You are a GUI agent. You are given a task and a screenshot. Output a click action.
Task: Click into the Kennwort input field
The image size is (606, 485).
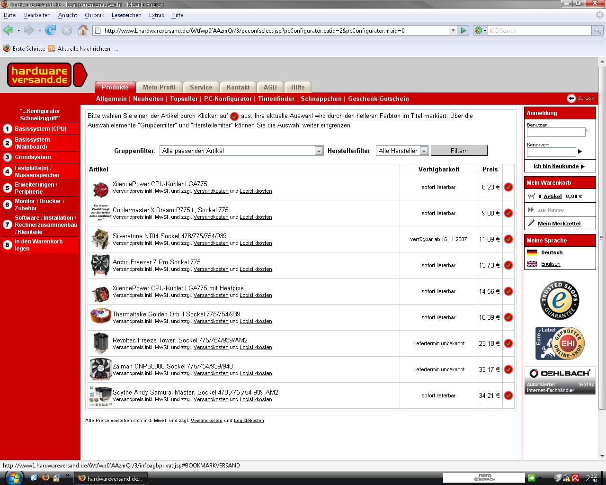coord(551,152)
